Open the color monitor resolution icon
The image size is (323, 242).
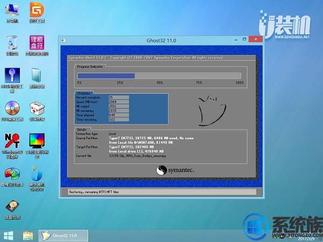37,141
